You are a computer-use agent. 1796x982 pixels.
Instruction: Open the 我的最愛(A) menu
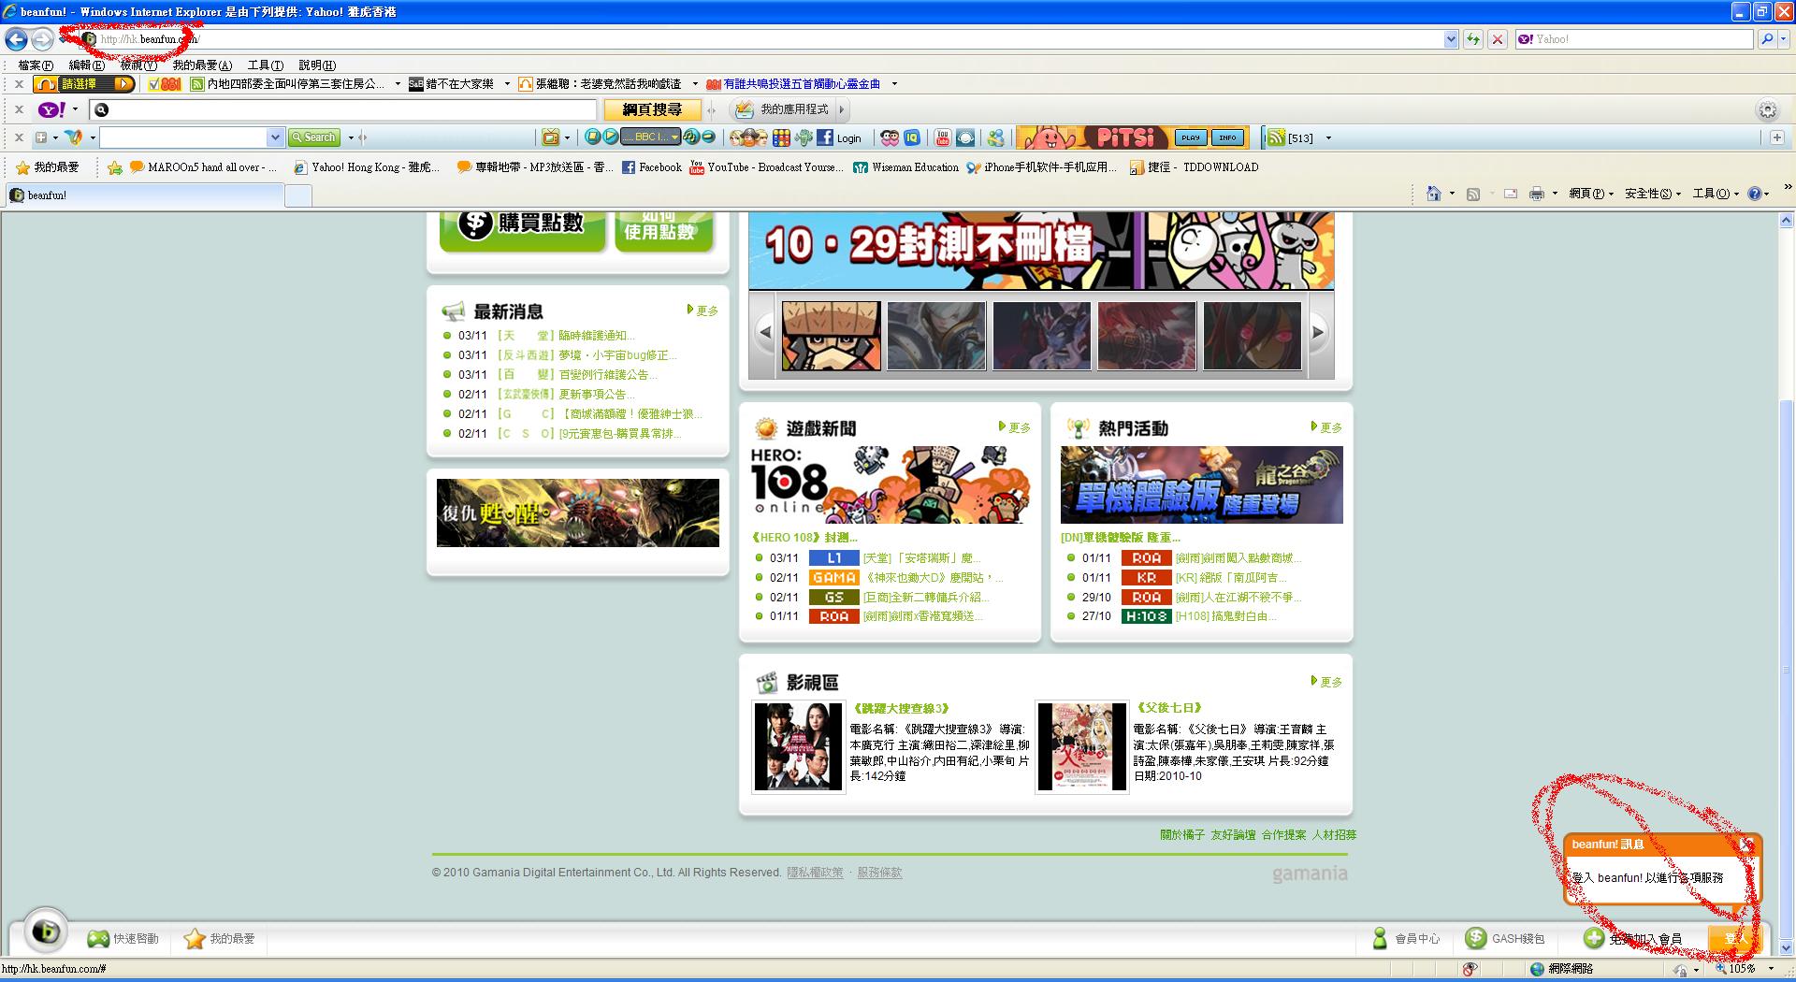(202, 65)
